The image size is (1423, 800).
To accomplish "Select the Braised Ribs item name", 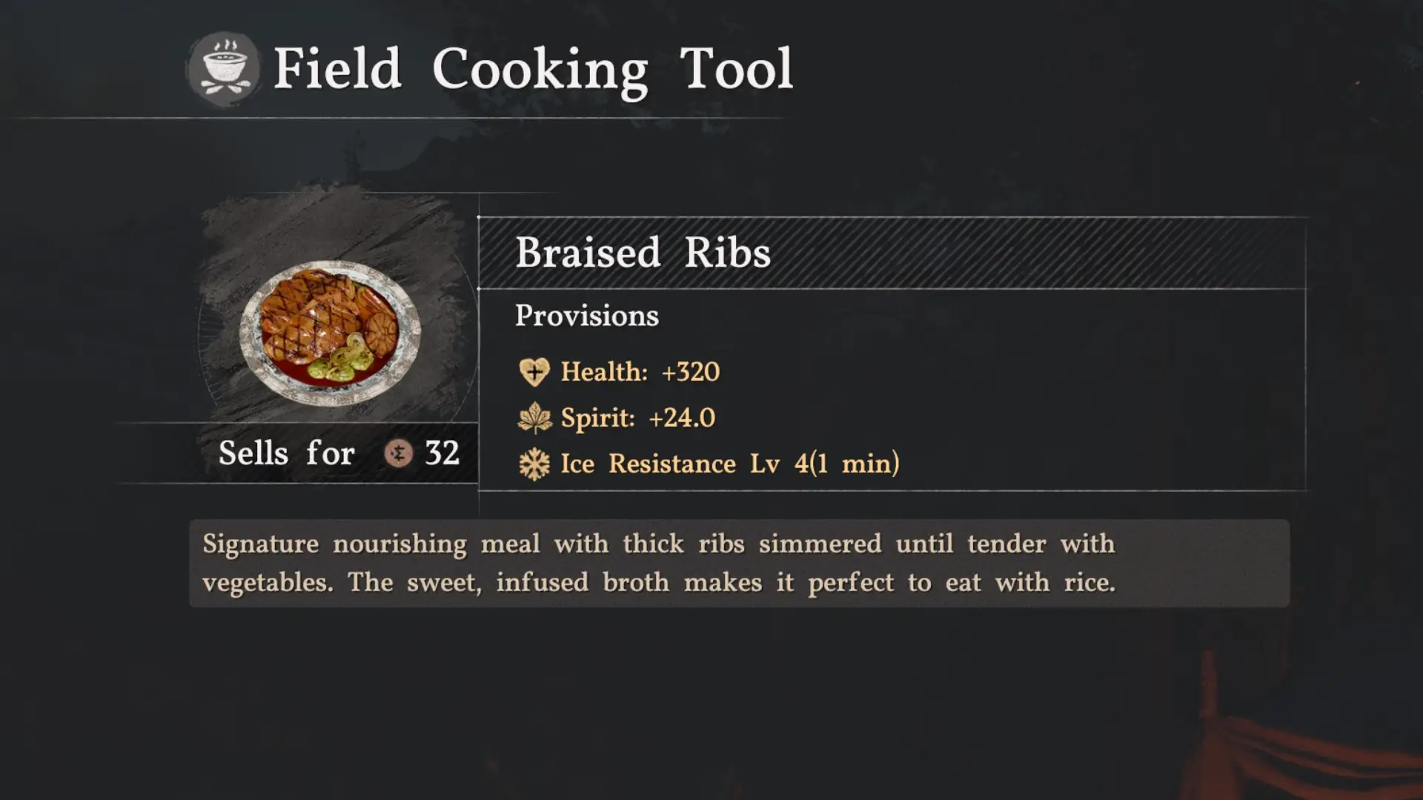I will 643,253.
